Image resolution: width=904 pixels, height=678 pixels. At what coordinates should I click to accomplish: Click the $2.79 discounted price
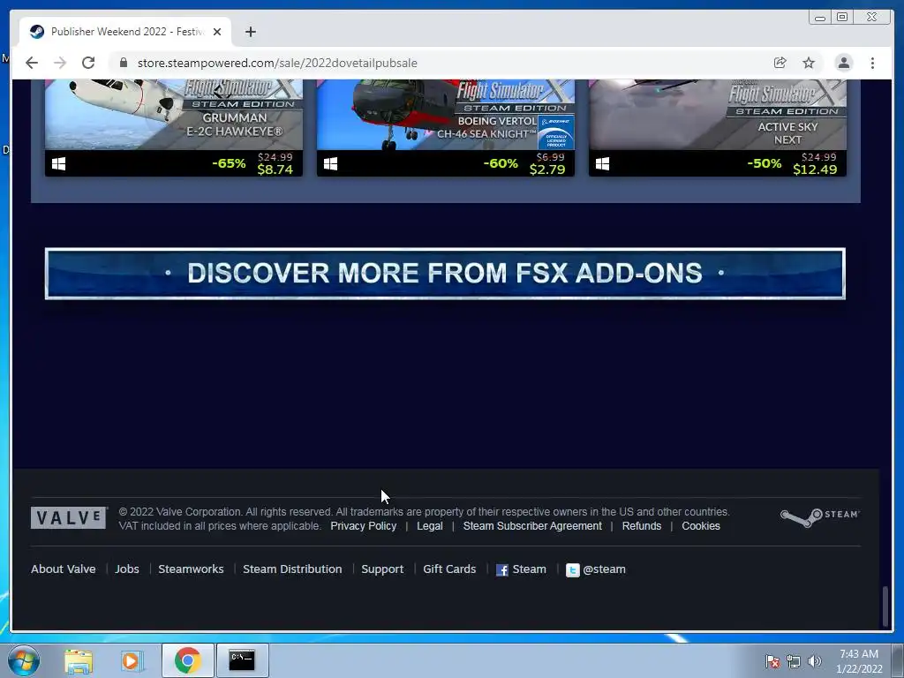(x=547, y=169)
